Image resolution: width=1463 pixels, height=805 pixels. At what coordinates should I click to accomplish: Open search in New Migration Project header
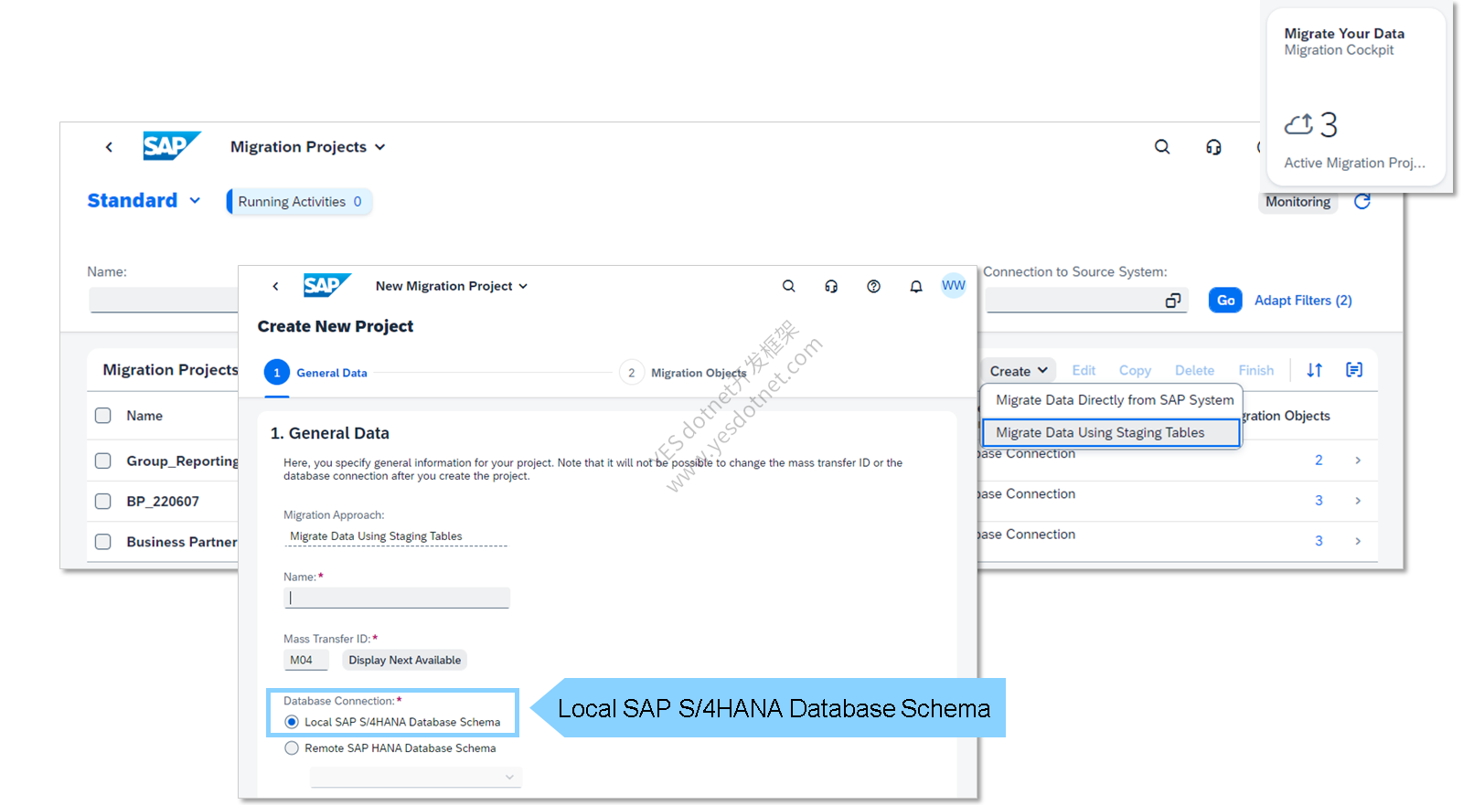(x=788, y=286)
